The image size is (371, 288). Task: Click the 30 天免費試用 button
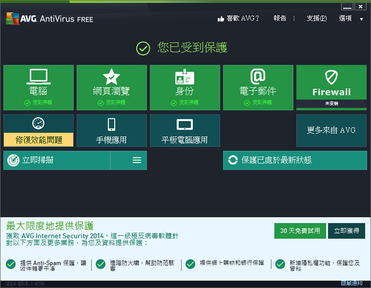point(300,231)
